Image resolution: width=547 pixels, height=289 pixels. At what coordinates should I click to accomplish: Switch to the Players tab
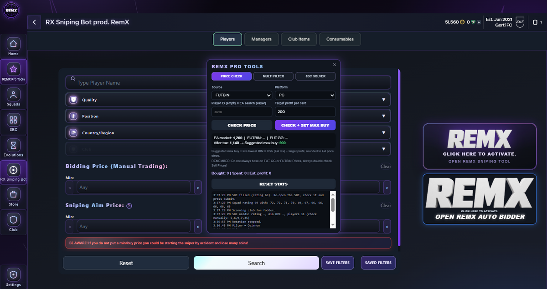[x=227, y=39]
